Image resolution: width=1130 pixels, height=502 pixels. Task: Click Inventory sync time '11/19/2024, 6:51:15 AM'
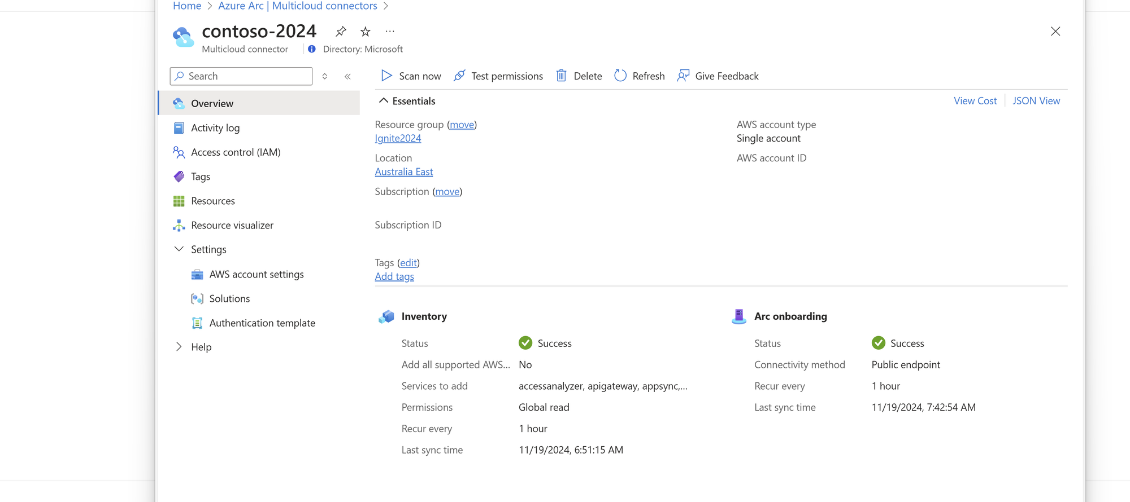[x=571, y=450]
